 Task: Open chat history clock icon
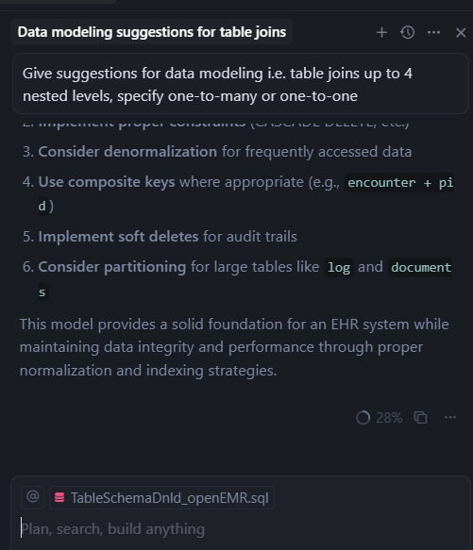(x=407, y=33)
